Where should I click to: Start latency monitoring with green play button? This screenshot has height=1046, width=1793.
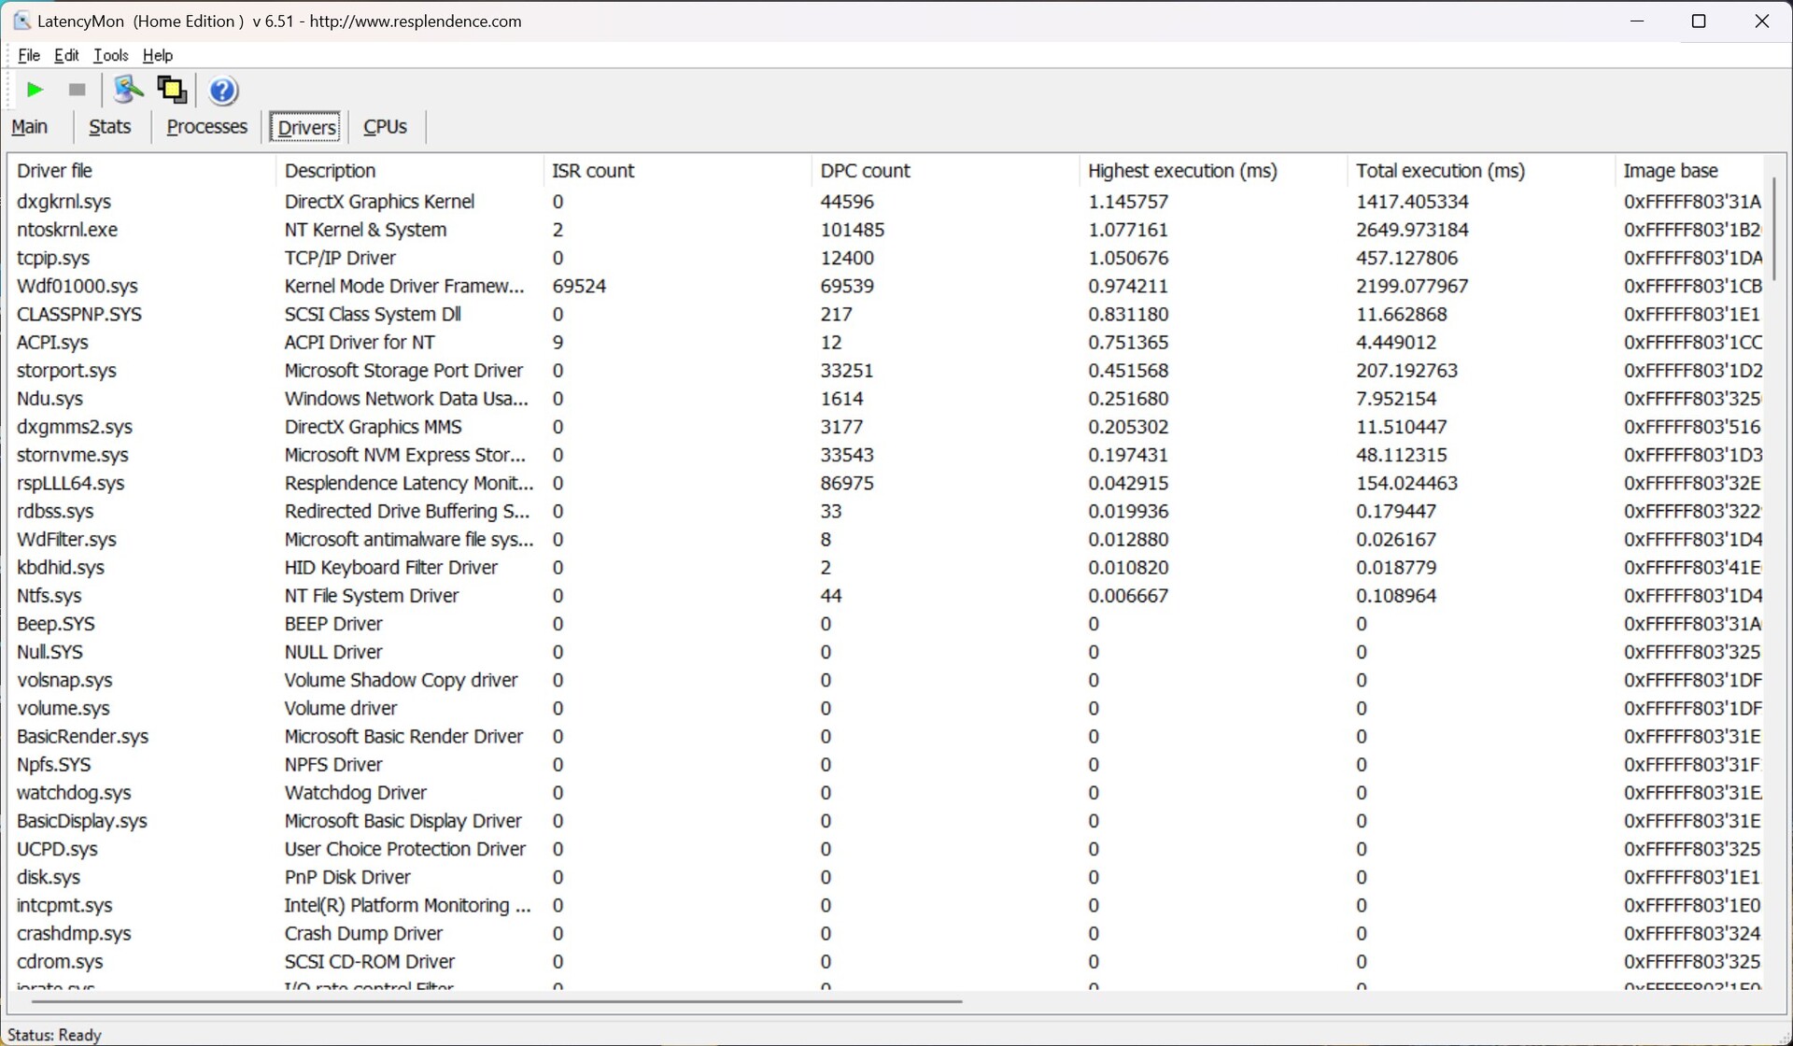(x=35, y=90)
